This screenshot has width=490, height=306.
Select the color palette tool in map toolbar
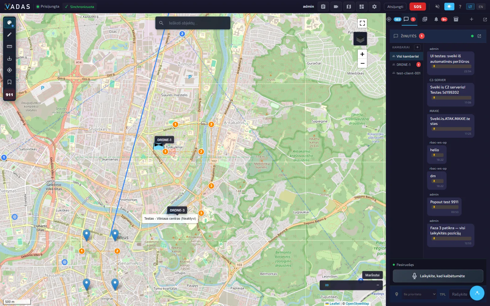point(9,23)
